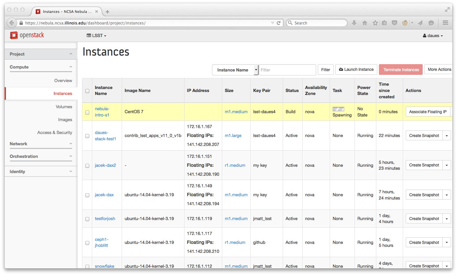Open the browser hamburger menu
The image size is (457, 275).
(445, 23)
